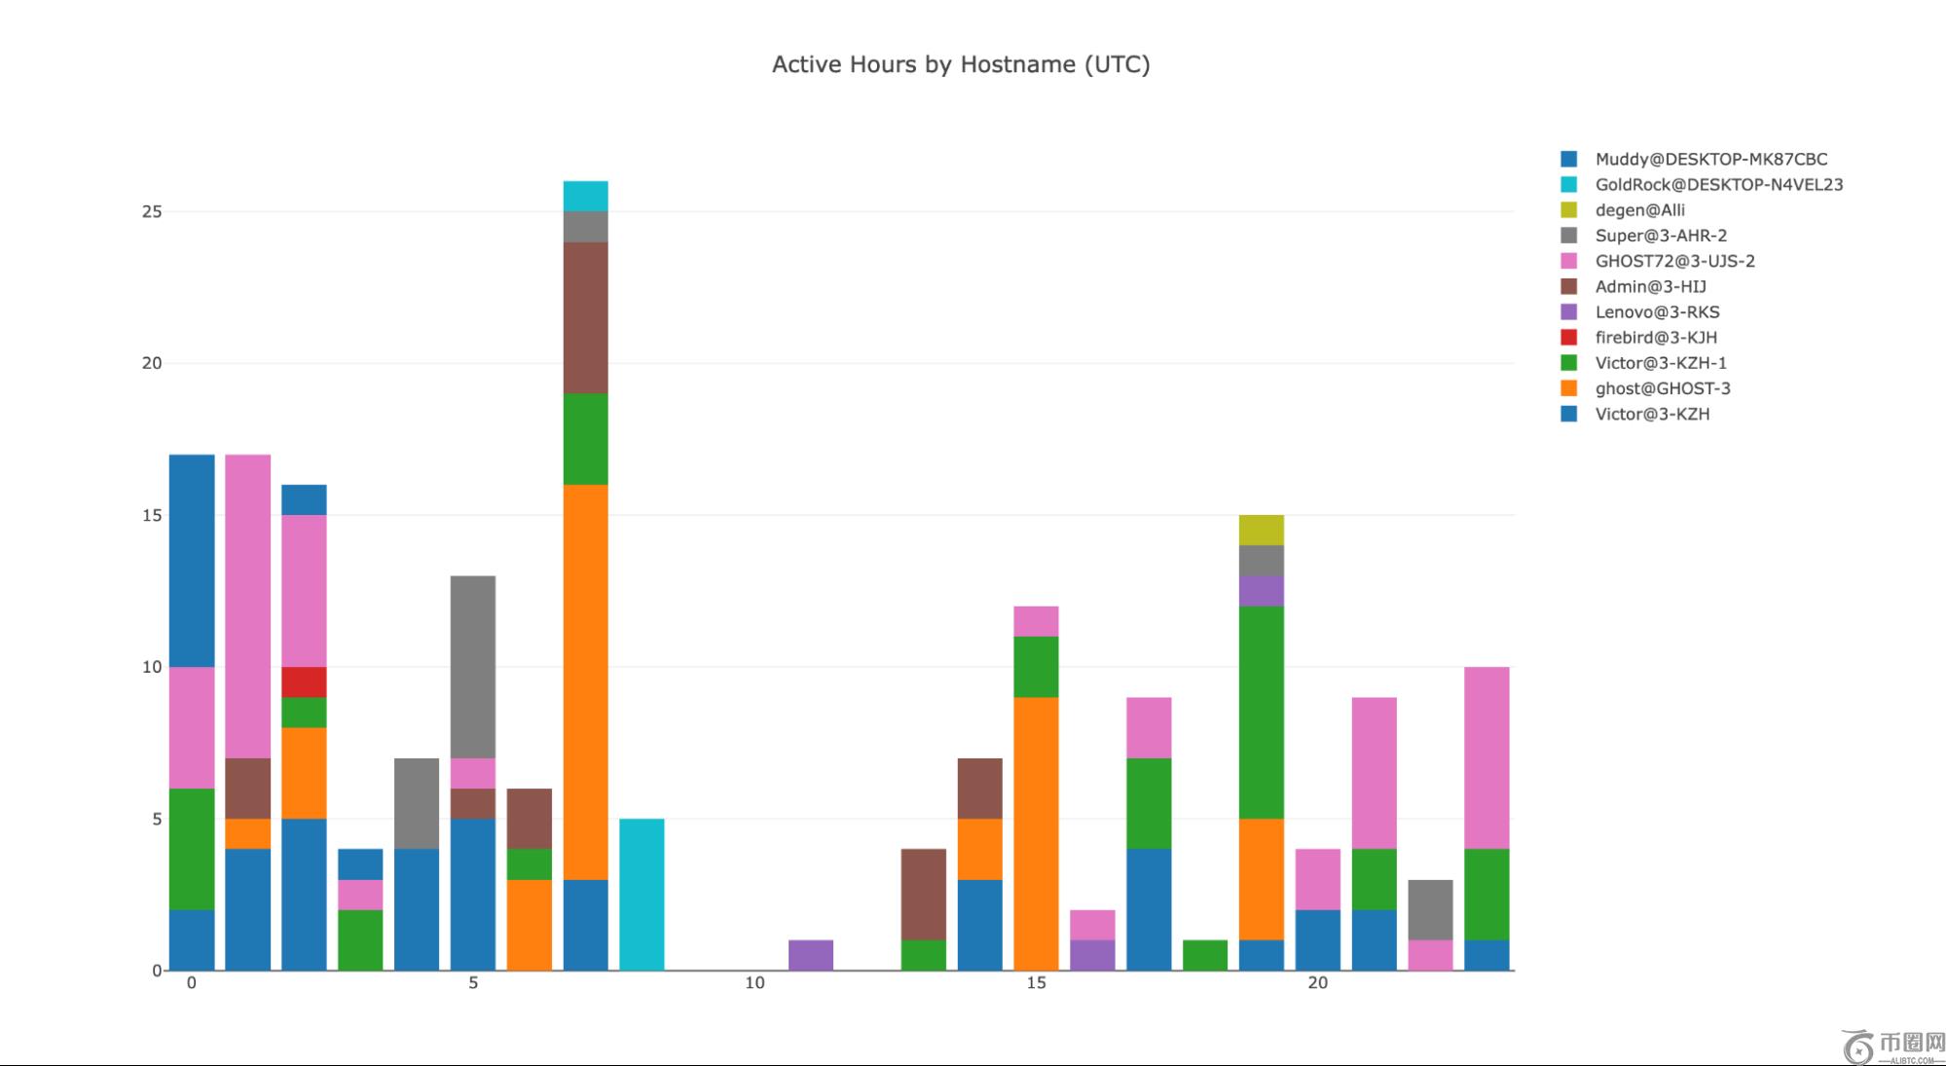Hide the degen@Alli series in legend
Viewport: 1946px width, 1066px height.
[1639, 209]
